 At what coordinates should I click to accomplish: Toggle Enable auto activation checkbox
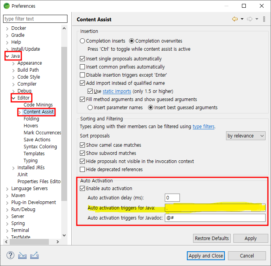click(x=83, y=188)
